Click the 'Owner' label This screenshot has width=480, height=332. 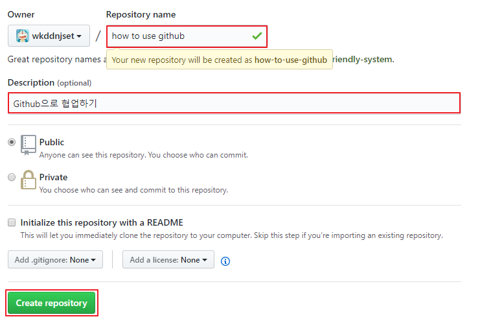click(x=21, y=14)
